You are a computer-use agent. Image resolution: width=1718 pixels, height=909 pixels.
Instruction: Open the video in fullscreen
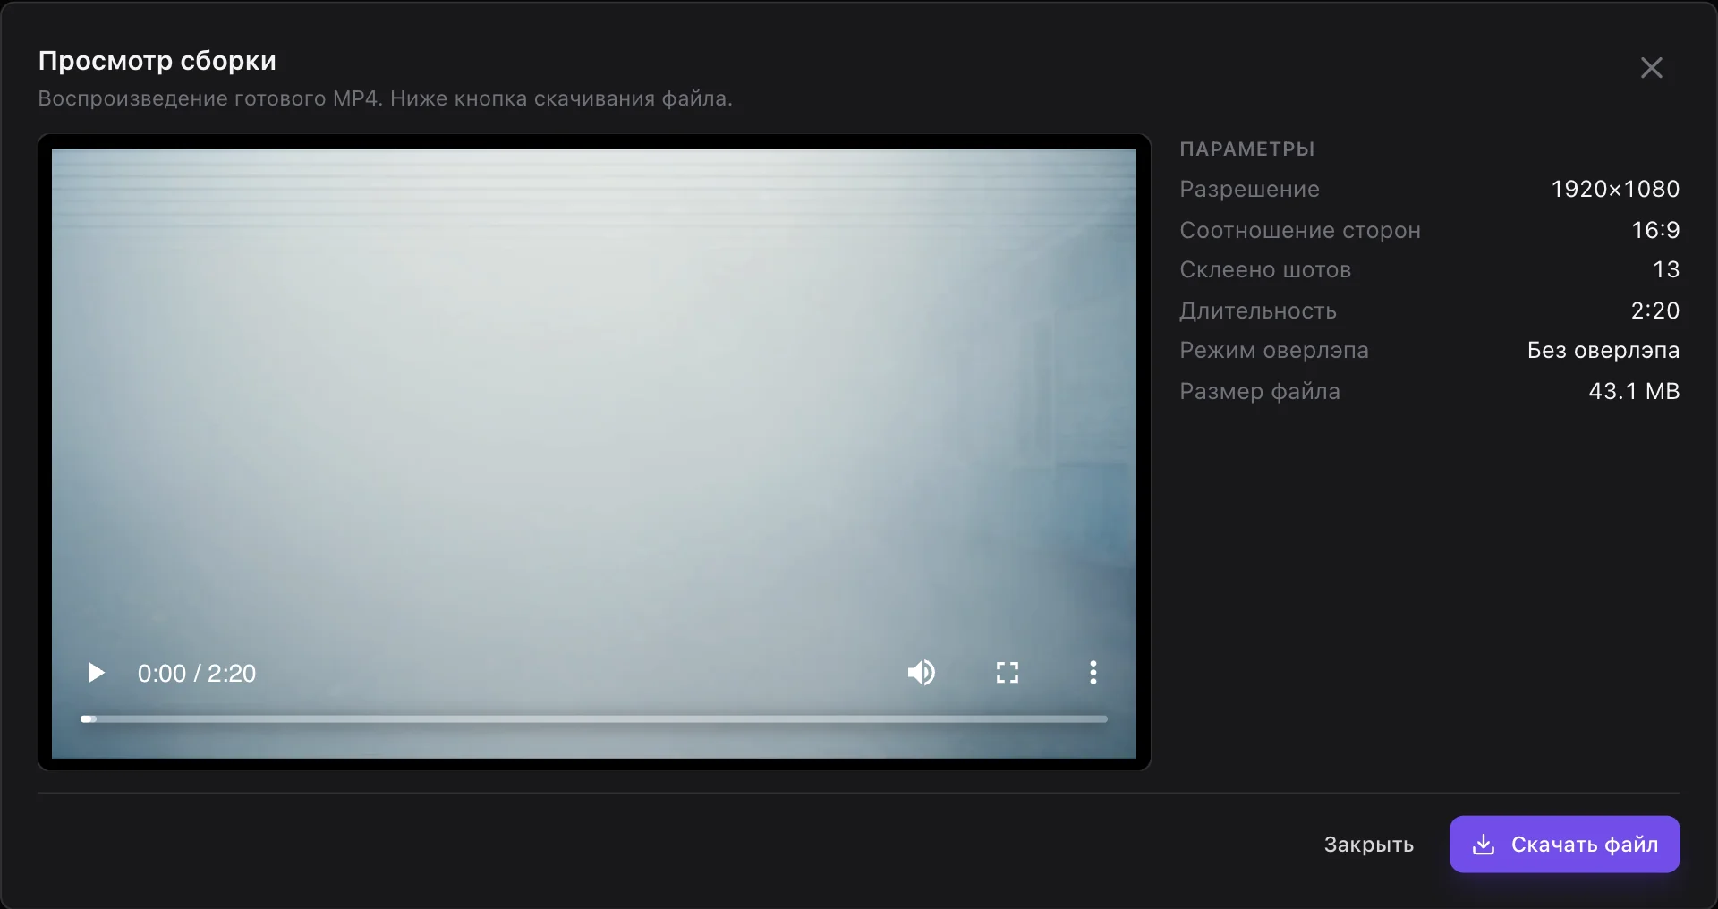tap(1008, 673)
